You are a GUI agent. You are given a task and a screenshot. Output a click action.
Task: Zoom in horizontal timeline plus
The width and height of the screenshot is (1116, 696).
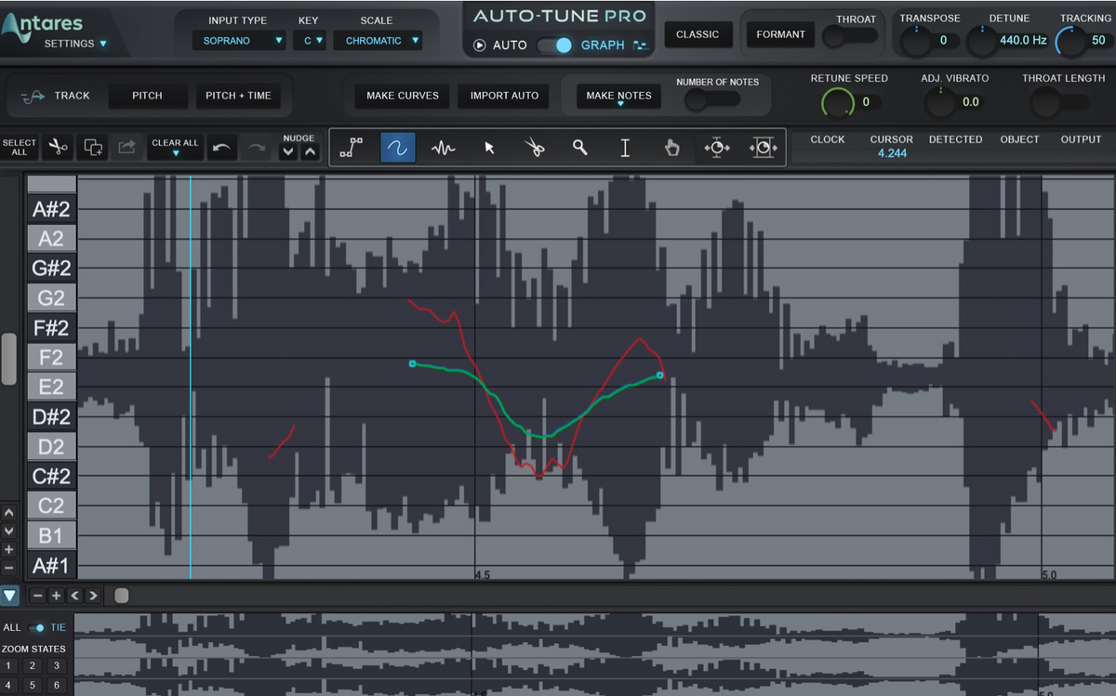56,596
